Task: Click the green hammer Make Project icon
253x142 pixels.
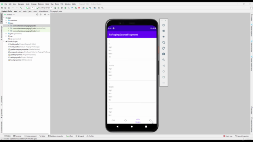Action: click(x=21, y=8)
